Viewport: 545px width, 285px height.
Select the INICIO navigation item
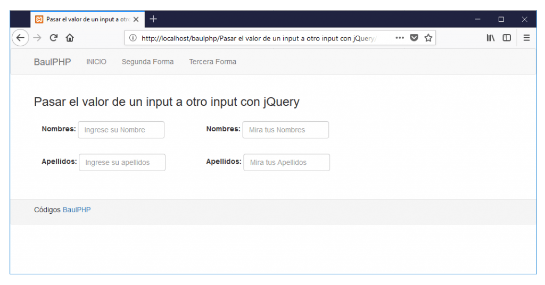(96, 62)
